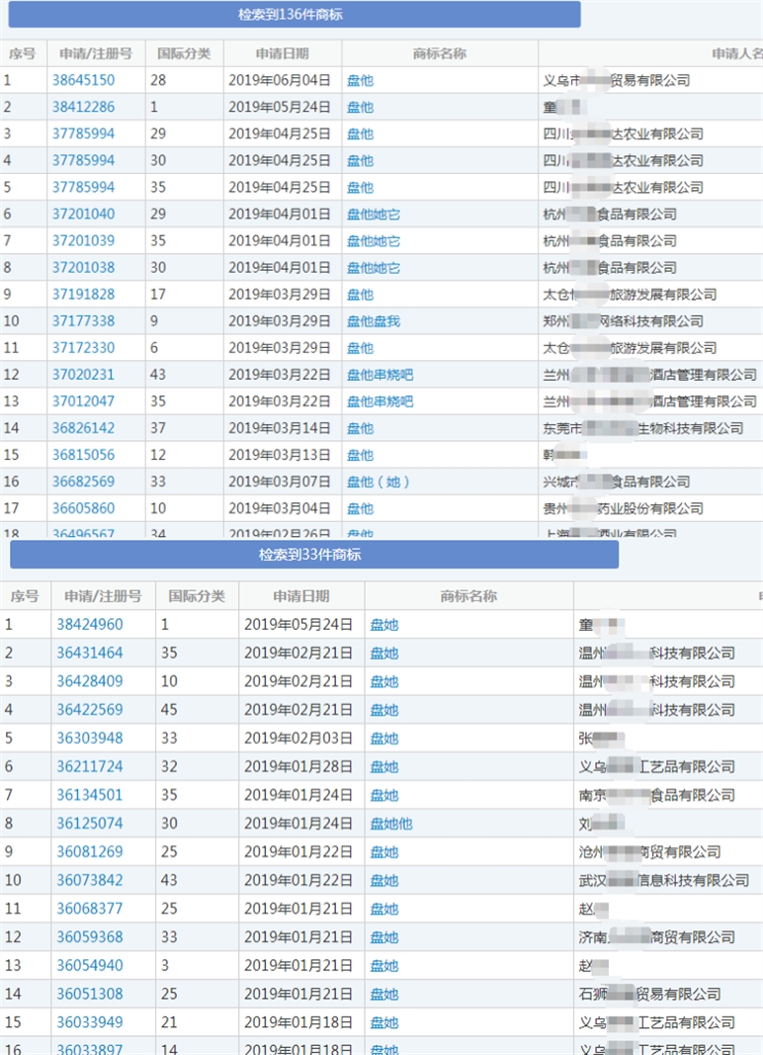This screenshot has width=763, height=1055.
Task: Open application number 37201040
Action: coord(83,214)
